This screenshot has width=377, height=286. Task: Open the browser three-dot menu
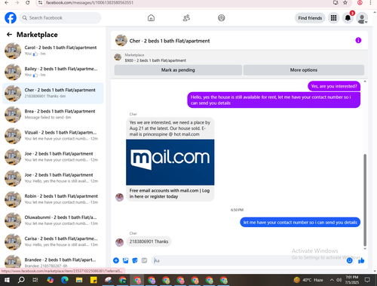pos(370,3)
